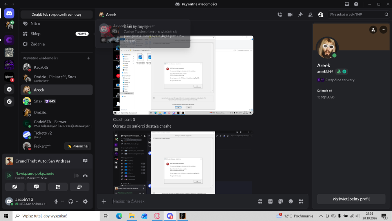The height and width of the screenshot is (221, 392).
Task: Hide the user profile panel
Action: pyautogui.click(x=321, y=15)
